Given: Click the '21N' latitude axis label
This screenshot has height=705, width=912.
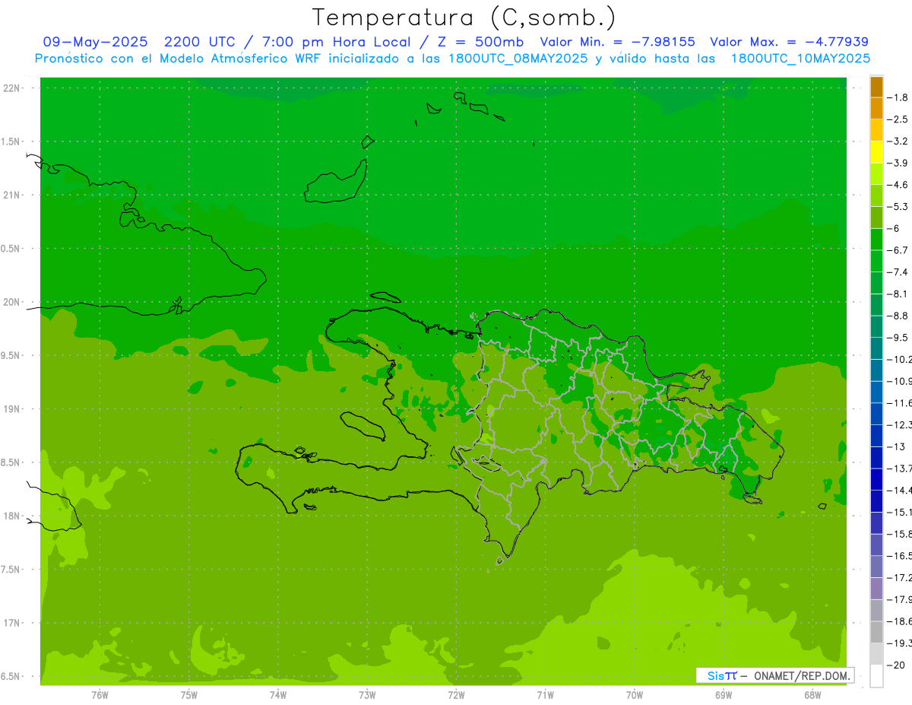Looking at the screenshot, I should 12,195.
